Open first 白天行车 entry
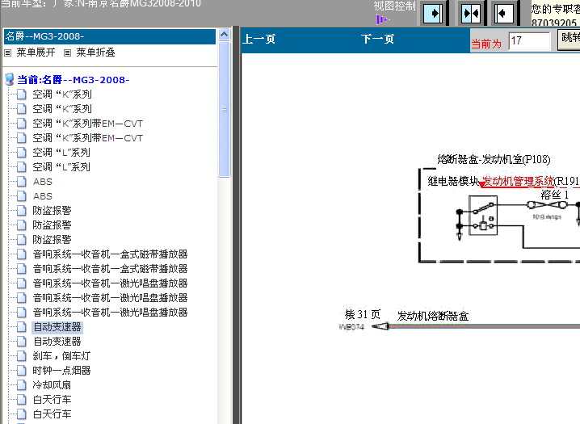 click(52, 399)
